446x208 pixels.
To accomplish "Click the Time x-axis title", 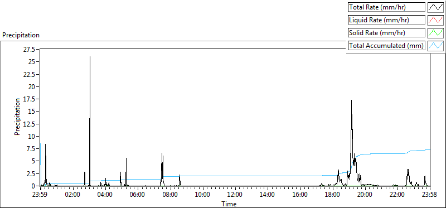I will point(229,204).
